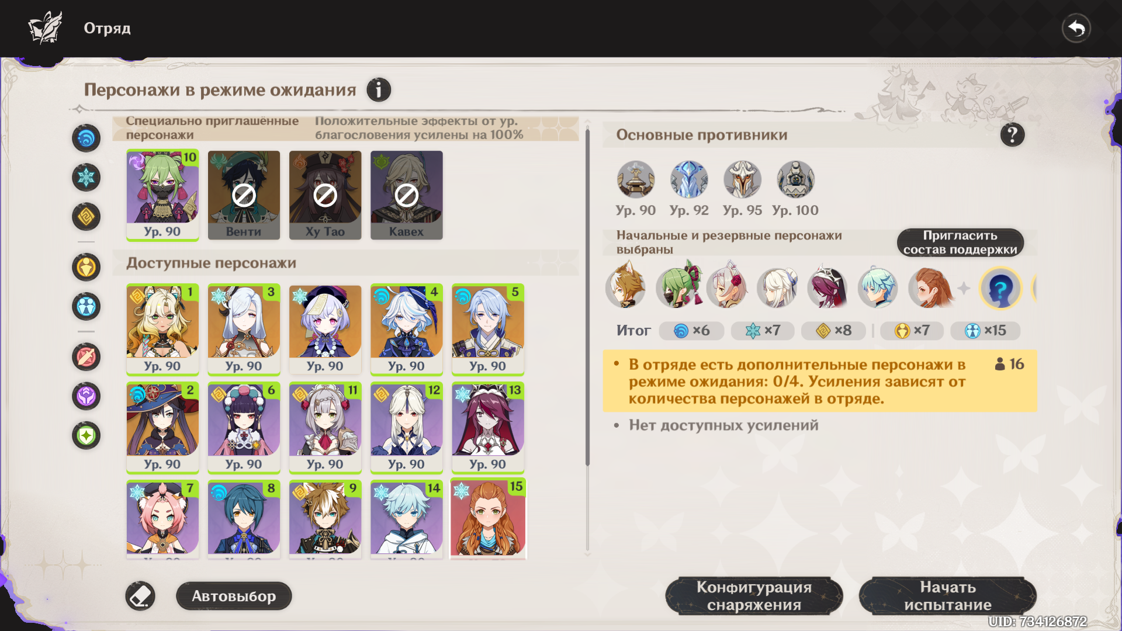The width and height of the screenshot is (1122, 631).
Task: Click the Автовыбор button
Action: [x=234, y=596]
